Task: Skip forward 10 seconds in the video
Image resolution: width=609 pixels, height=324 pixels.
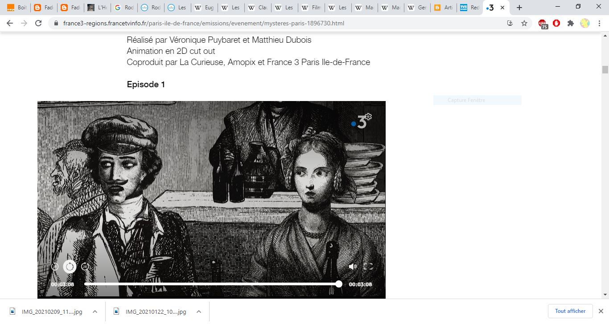Action: (85, 267)
